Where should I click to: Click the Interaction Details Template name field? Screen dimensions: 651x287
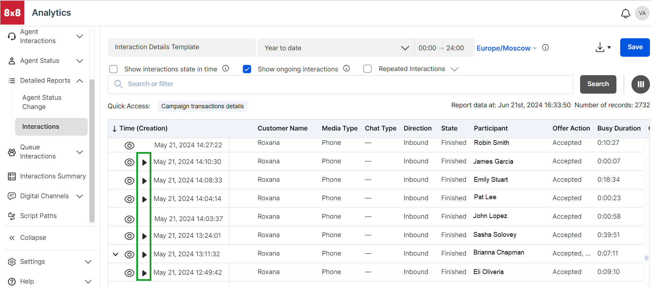tap(181, 47)
